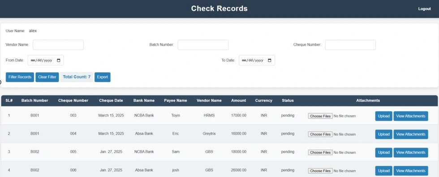Image resolution: width=439 pixels, height=177 pixels.
Task: Select payee name Eric
Action: pos(176,134)
